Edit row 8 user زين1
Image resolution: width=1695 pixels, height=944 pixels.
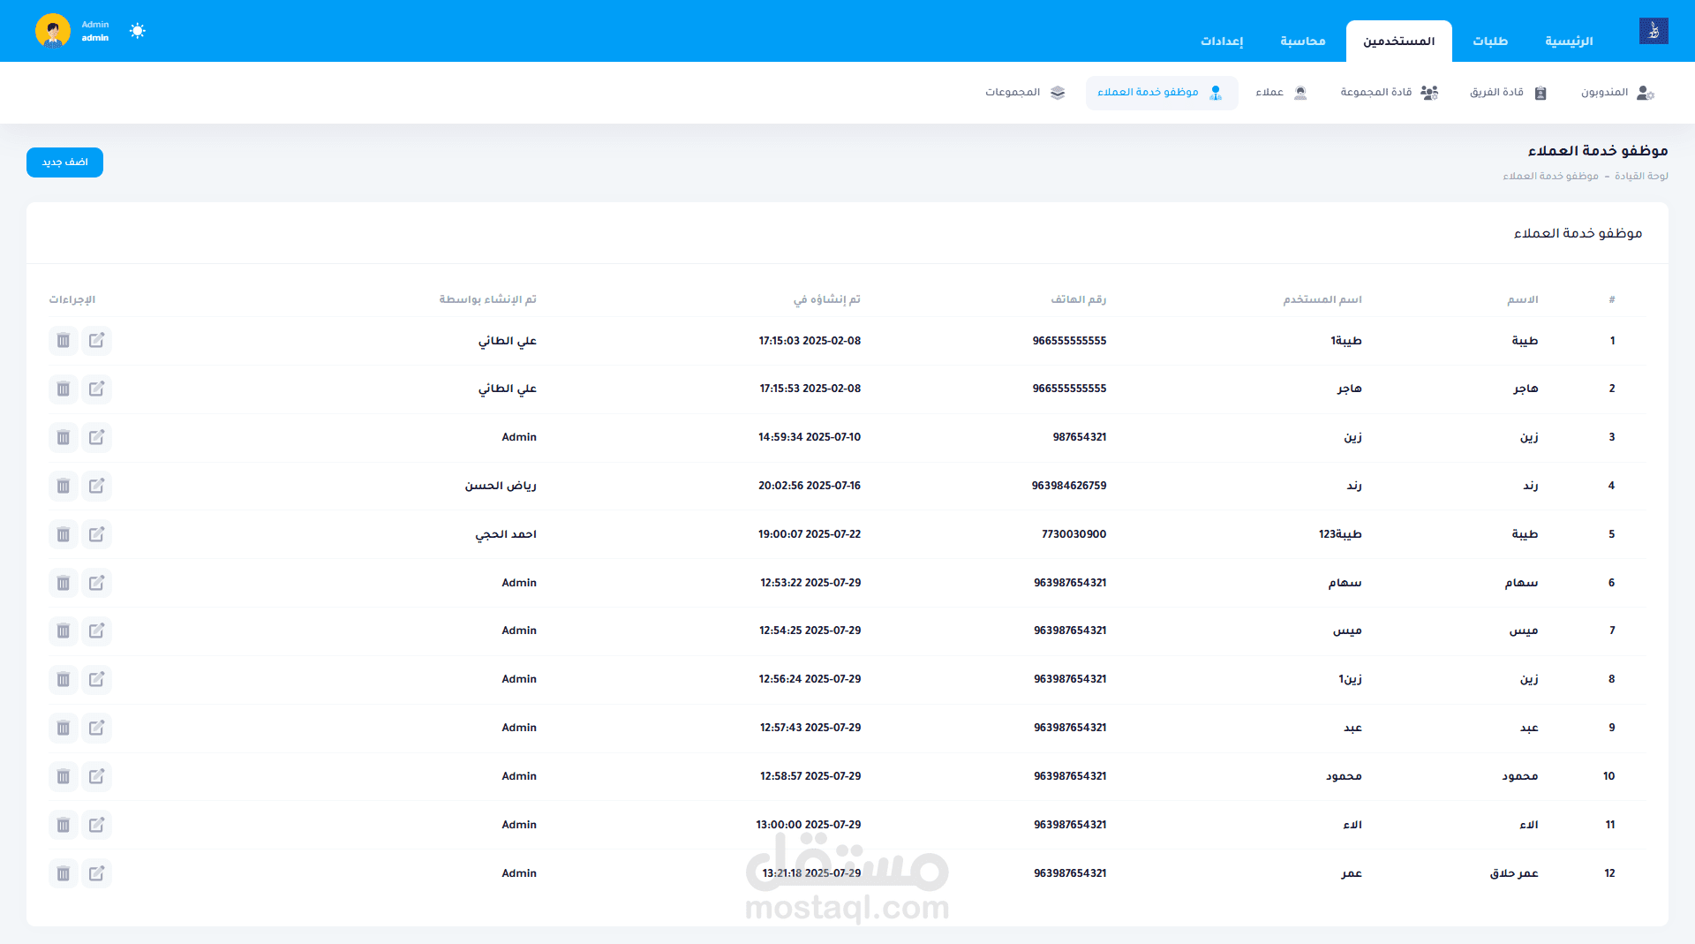coord(96,679)
